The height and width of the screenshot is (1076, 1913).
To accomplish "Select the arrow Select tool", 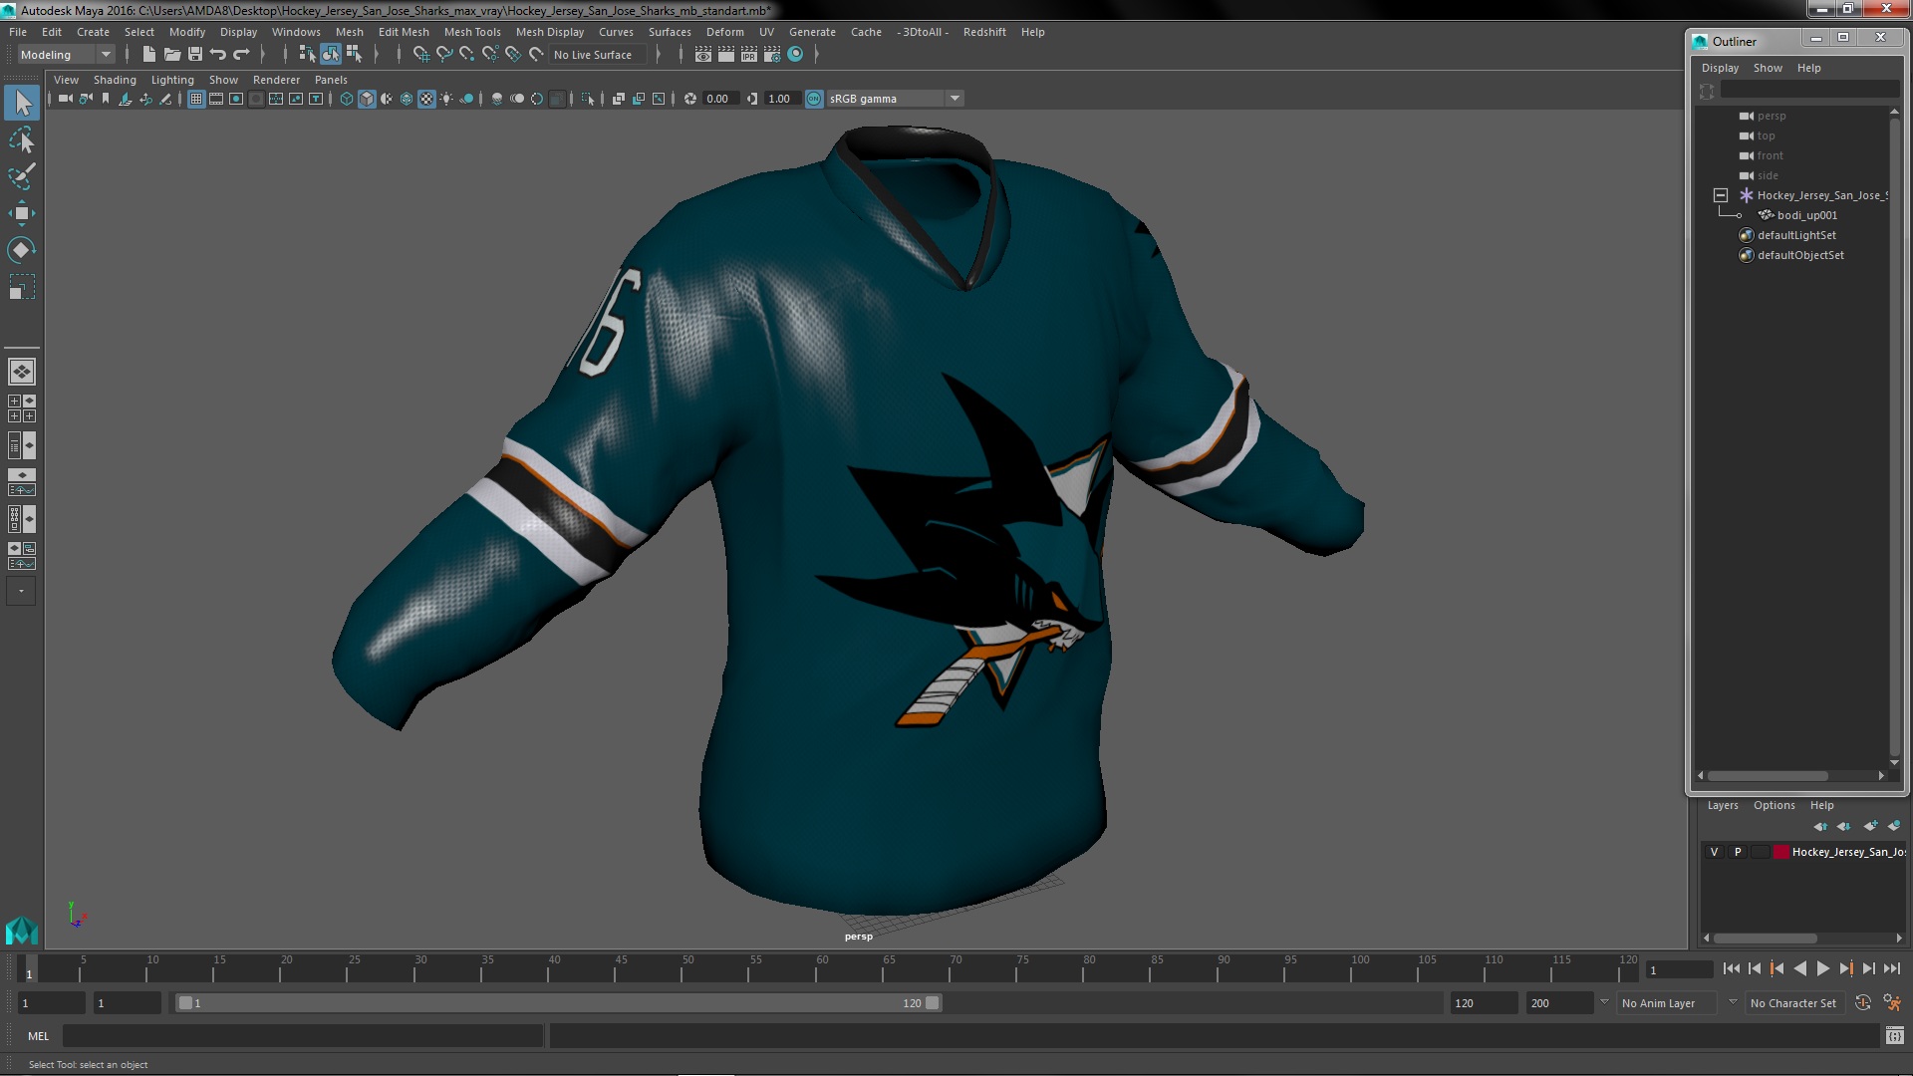I will click(22, 103).
